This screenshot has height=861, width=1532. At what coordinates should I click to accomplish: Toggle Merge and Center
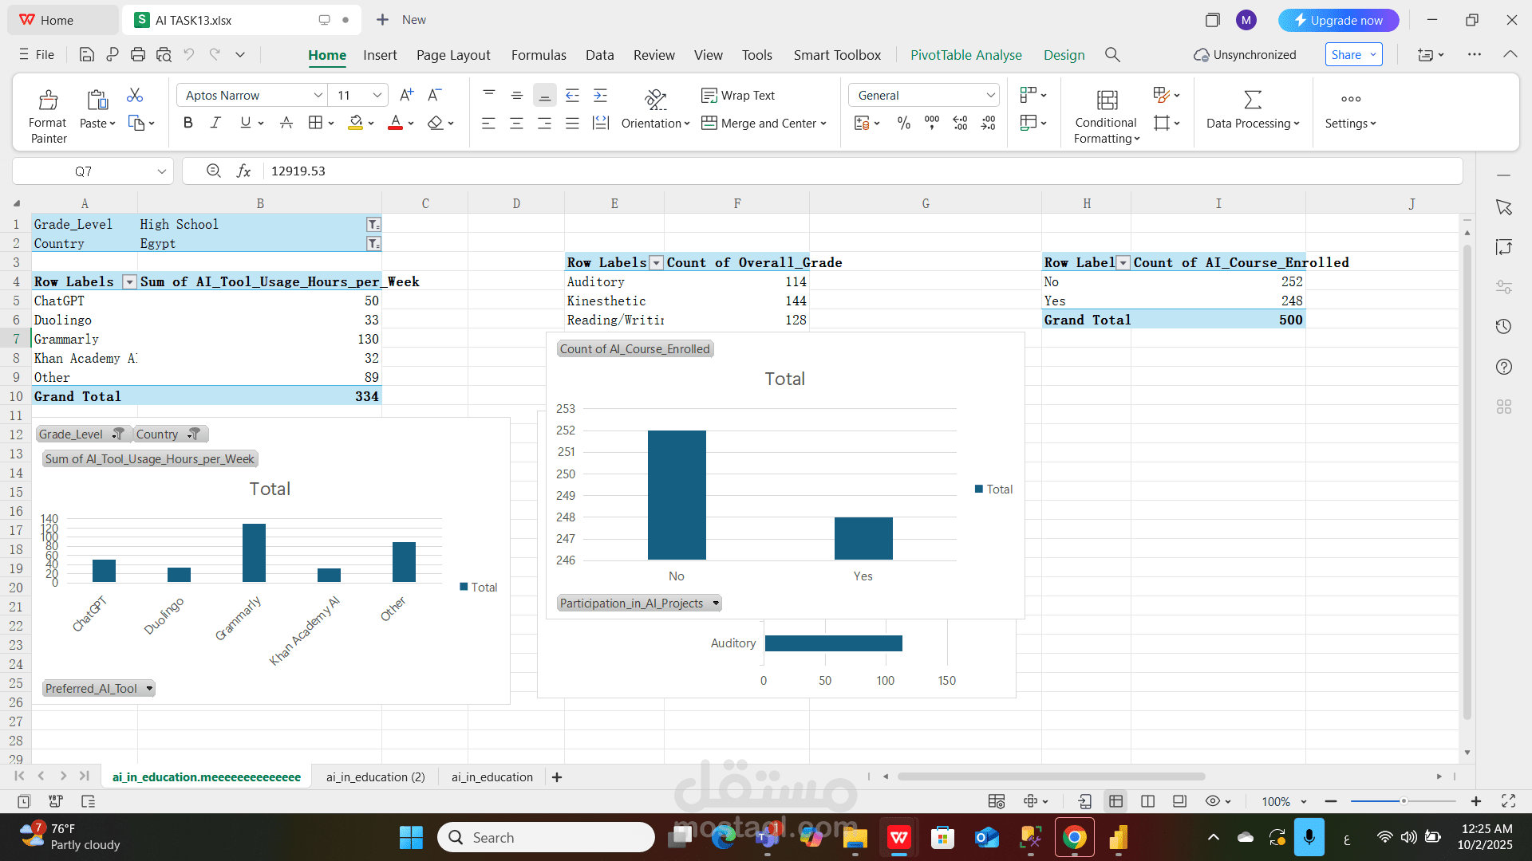764,123
